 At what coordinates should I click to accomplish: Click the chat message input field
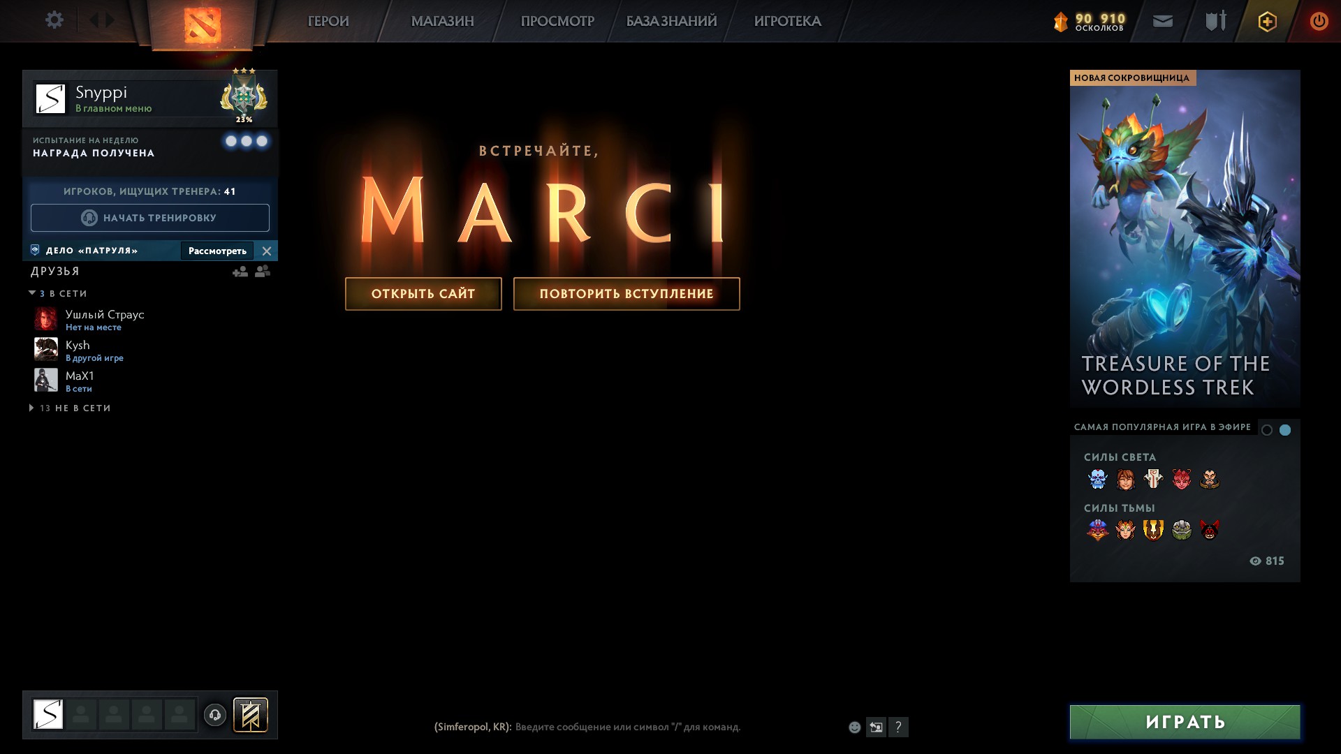[627, 727]
